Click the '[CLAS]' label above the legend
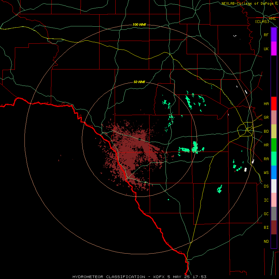The image size is (279, 279). pos(262,21)
